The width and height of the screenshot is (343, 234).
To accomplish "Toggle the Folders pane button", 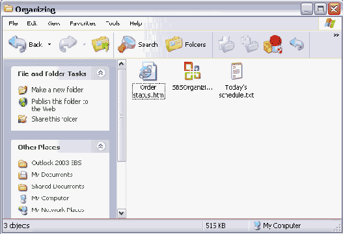I will [x=185, y=44].
